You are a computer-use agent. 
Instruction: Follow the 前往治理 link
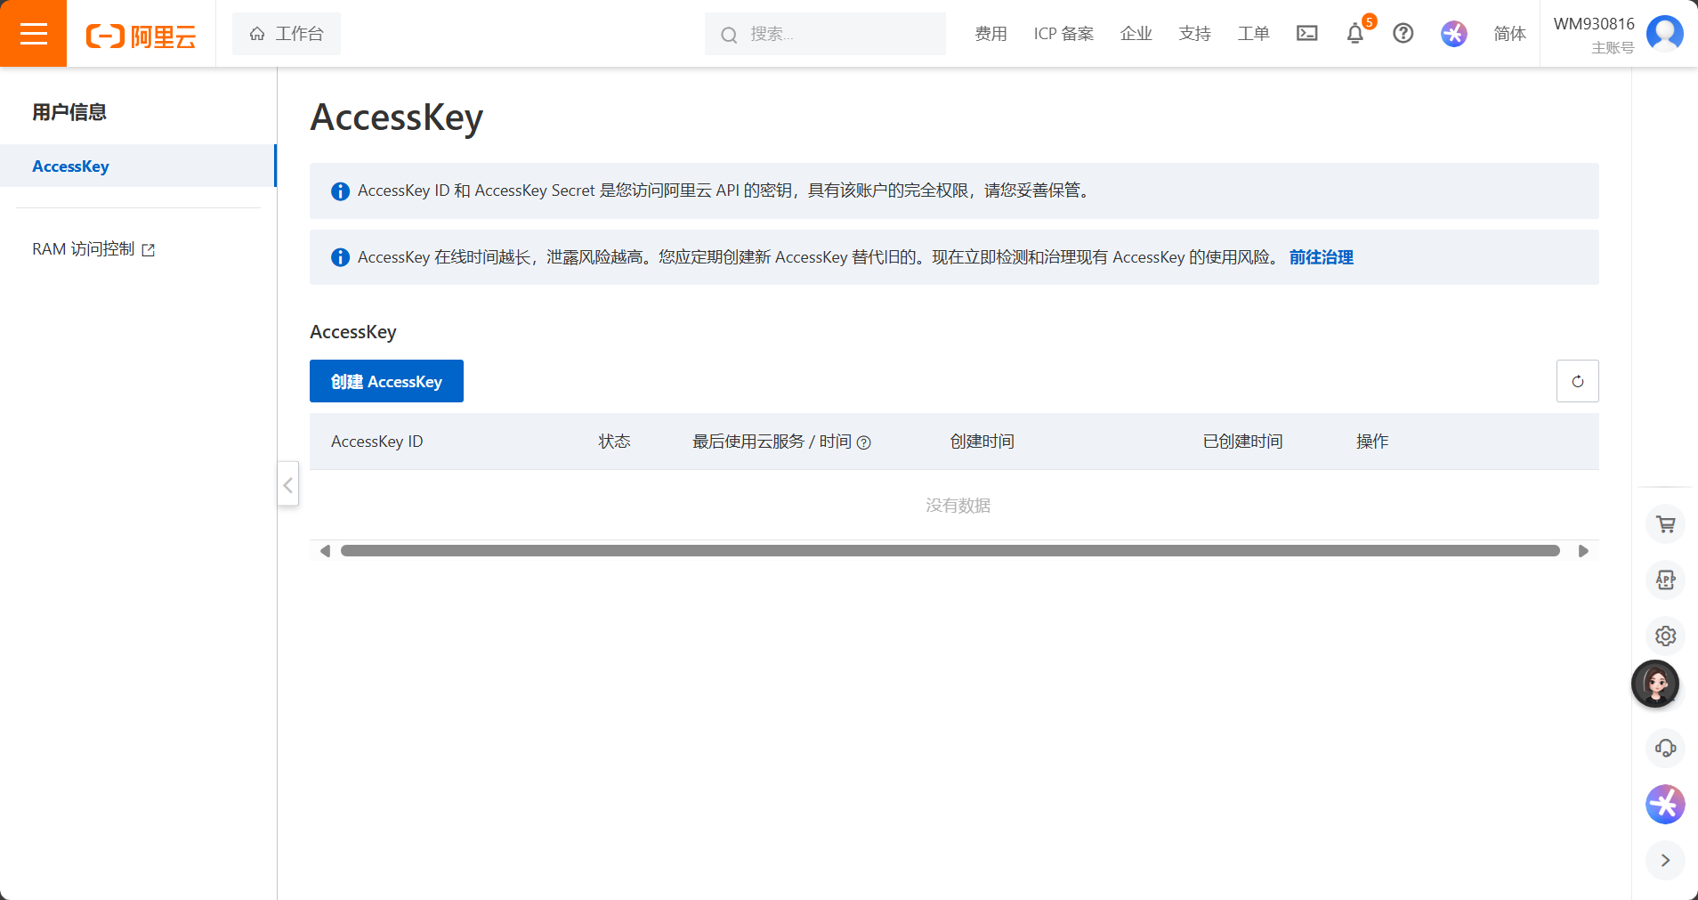1321,257
